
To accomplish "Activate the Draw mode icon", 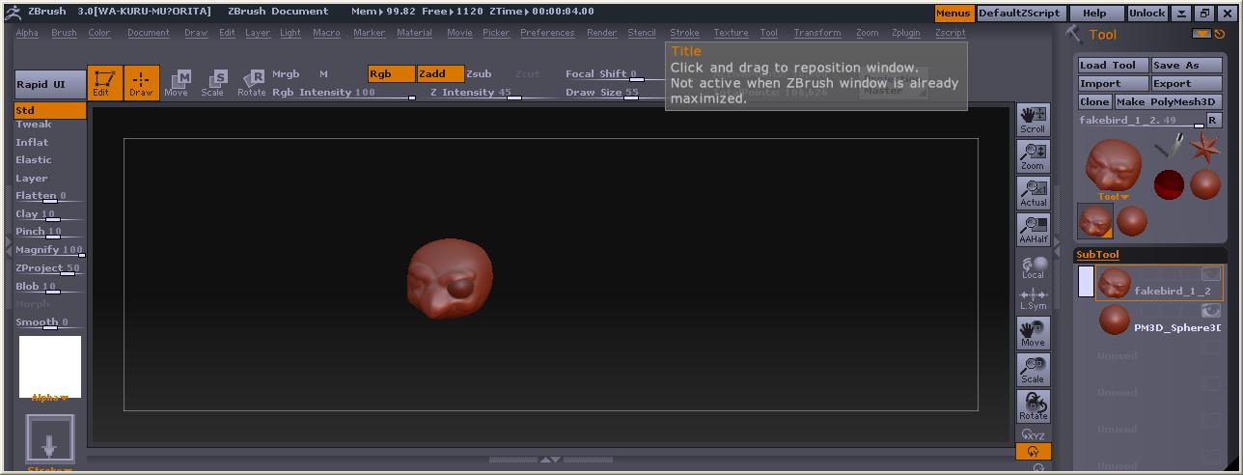I will coord(141,83).
